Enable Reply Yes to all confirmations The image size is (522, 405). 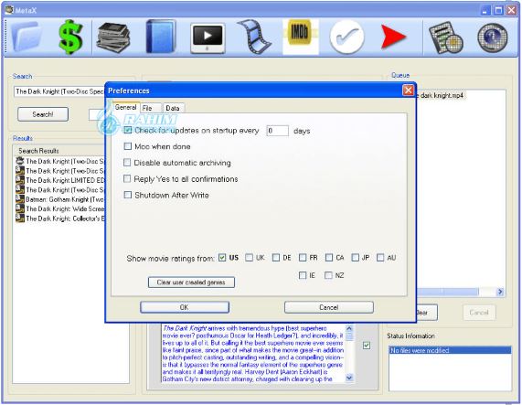(x=127, y=178)
